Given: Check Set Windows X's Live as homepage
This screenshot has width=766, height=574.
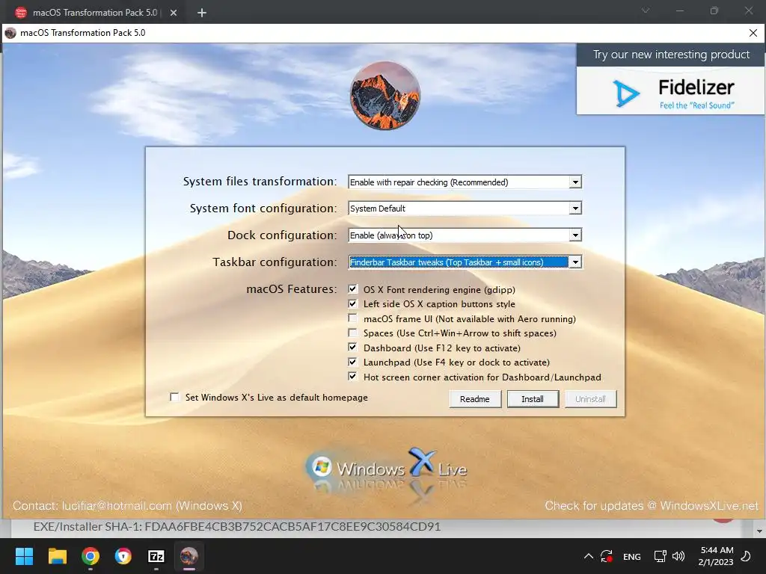Looking at the screenshot, I should point(174,397).
